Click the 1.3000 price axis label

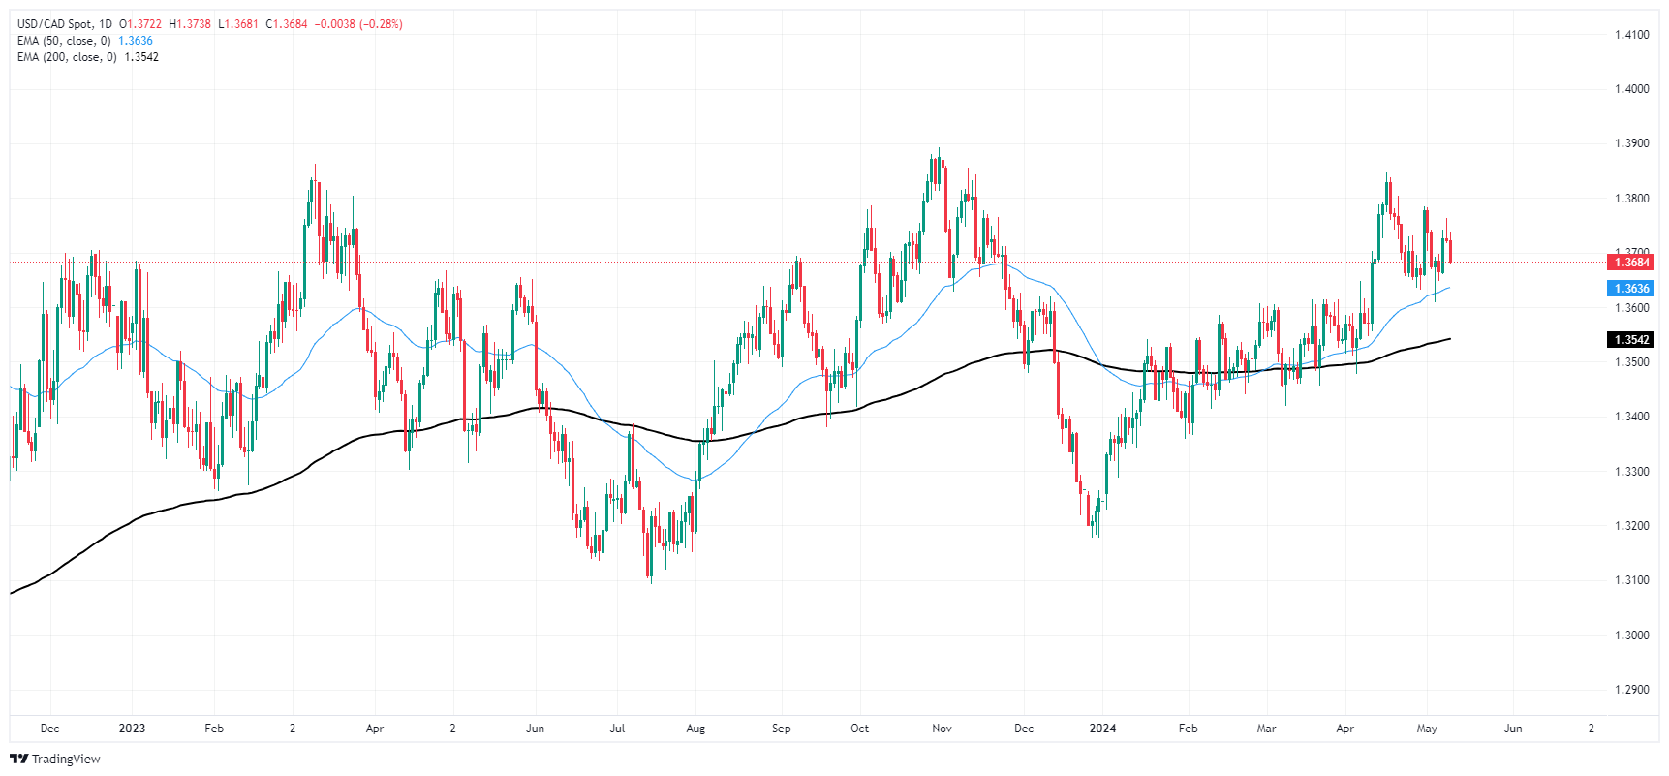[x=1631, y=636]
